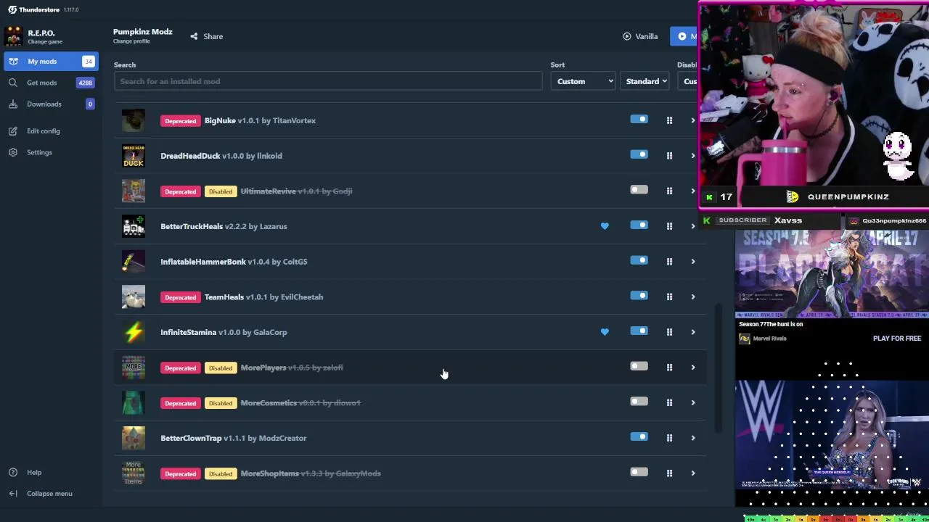Click the DreadHeadDuck mod icon
Screen dimensions: 929x522
click(x=134, y=156)
